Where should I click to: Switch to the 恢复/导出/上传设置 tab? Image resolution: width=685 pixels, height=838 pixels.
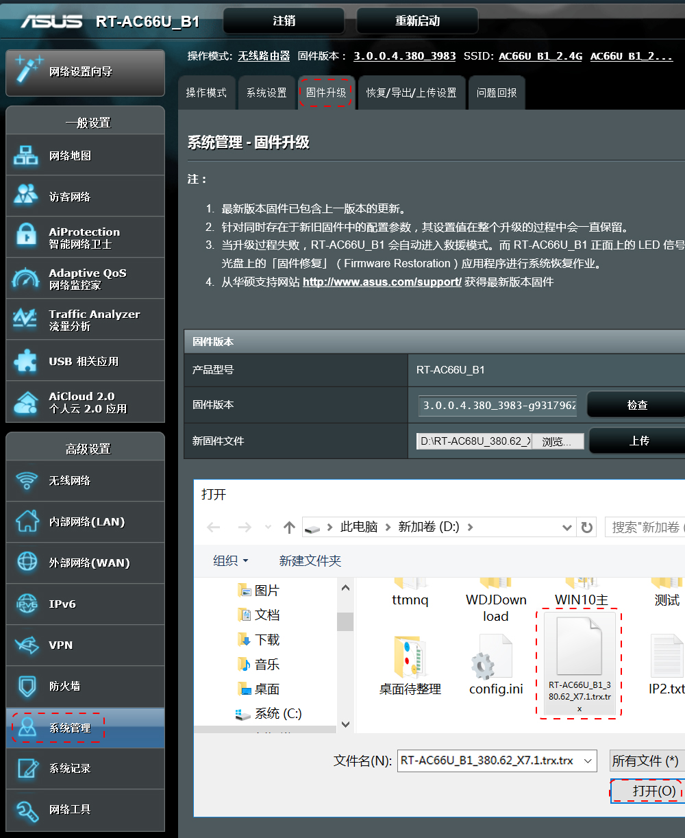(412, 93)
